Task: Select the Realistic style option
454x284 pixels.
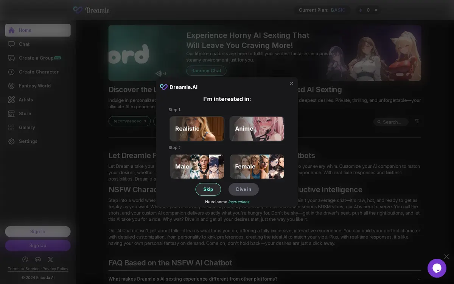Action: [197, 129]
